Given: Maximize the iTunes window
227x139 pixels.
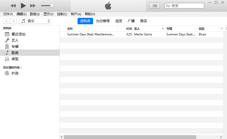Looking at the screenshot, I should click(216, 3).
